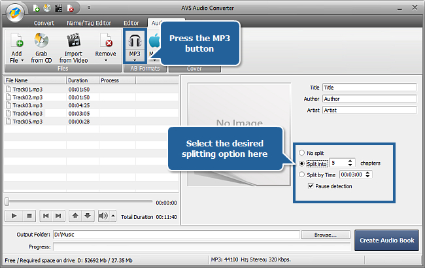The height and width of the screenshot is (268, 425).
Task: Switch to the Name/Tag Editor tab
Action: (89, 23)
